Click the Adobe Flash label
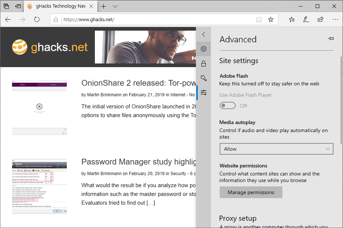The image size is (343, 228). click(234, 76)
